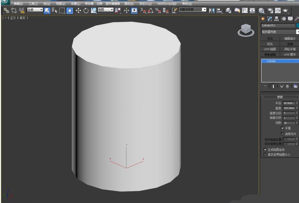The width and height of the screenshot is (299, 203).
Task: Open the MAXScript(M) menu
Action: point(167,4)
